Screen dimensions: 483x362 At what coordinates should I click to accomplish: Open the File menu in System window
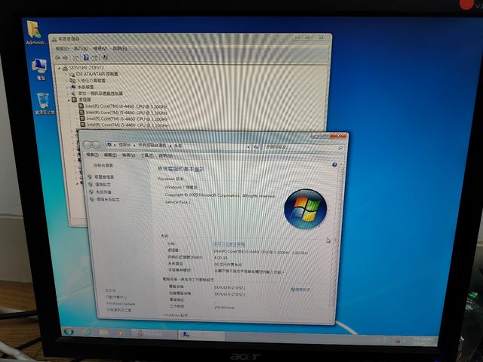pyautogui.click(x=95, y=155)
